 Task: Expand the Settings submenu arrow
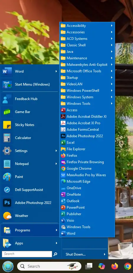[56, 151]
